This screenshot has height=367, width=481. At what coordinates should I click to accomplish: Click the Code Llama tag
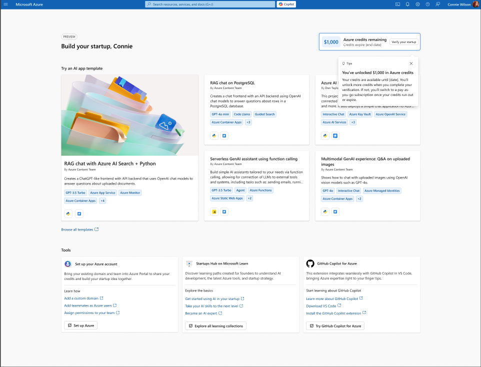241,114
